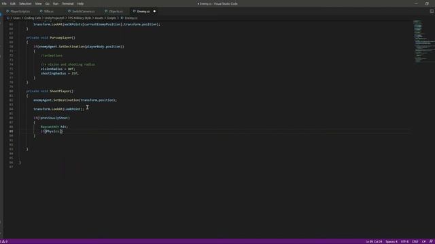Click the shootingRadius = 25f line
Image resolution: width=435 pixels, height=244 pixels.
point(60,73)
